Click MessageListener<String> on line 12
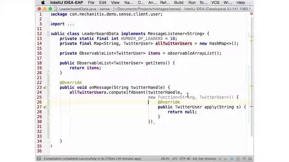Screen dimensions: 289x162 click(176, 34)
